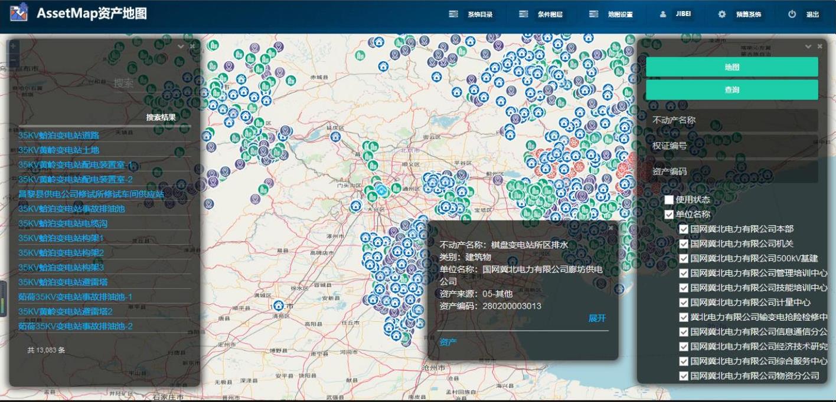Click the 权证编号 input field
836x402 pixels.
click(x=732, y=146)
